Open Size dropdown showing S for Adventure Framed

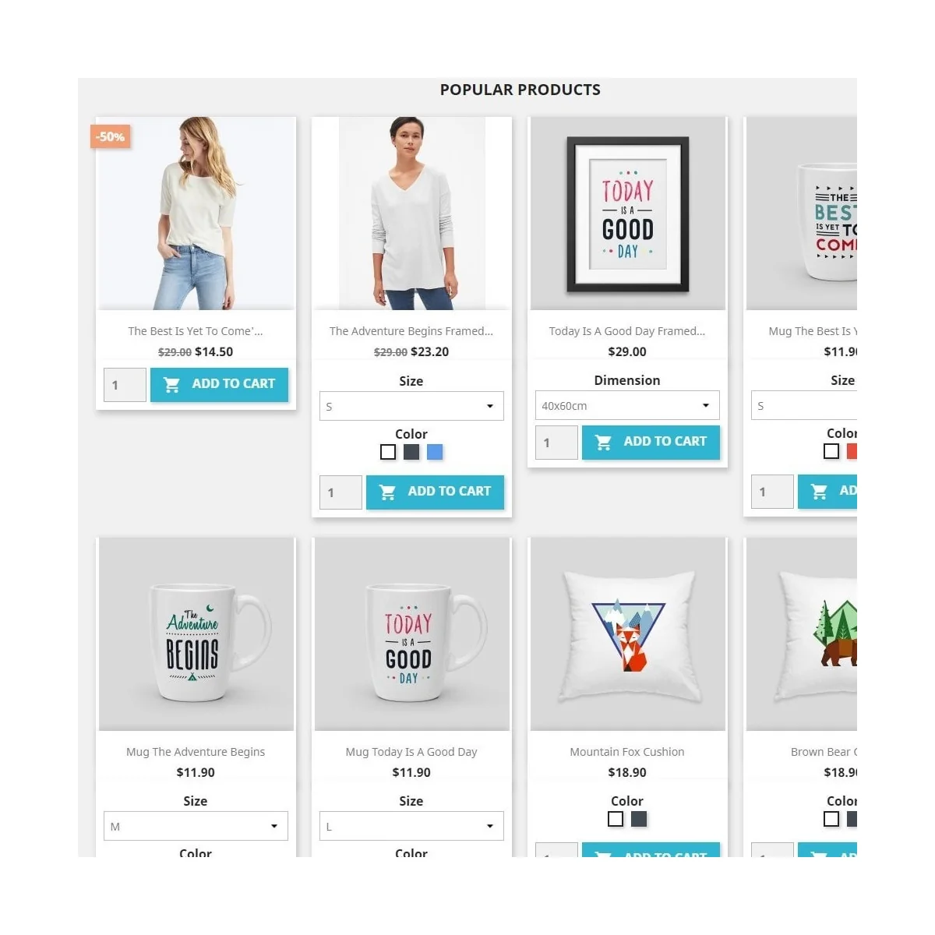point(411,406)
